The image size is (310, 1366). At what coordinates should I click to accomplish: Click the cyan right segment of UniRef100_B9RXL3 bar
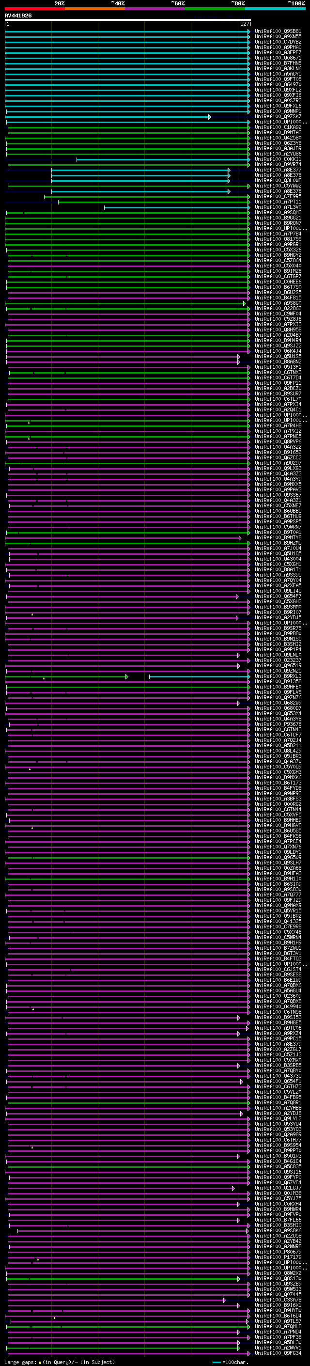[200, 676]
